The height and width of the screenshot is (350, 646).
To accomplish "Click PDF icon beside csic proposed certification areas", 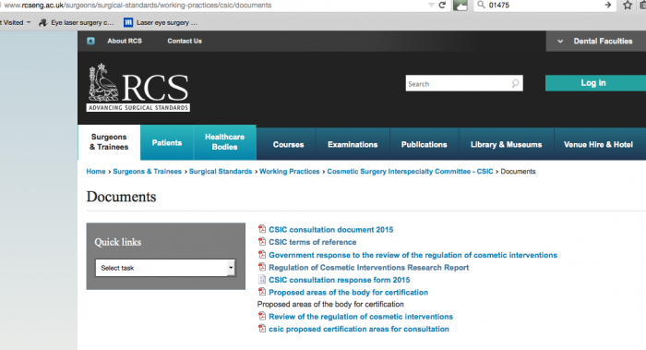I will point(261,328).
